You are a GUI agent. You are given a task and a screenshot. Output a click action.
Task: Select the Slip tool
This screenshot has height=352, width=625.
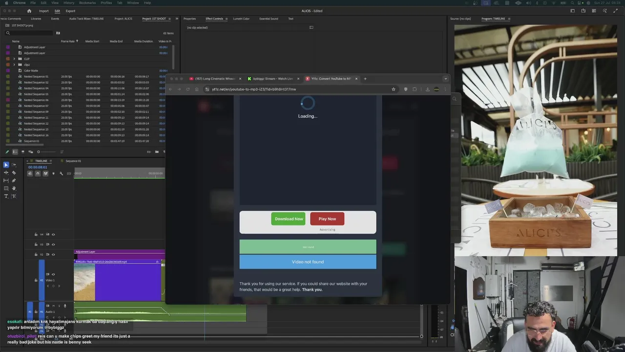(6, 180)
